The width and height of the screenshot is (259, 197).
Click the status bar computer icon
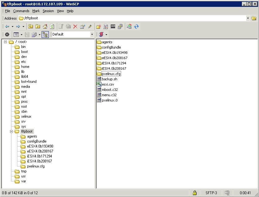(227, 193)
